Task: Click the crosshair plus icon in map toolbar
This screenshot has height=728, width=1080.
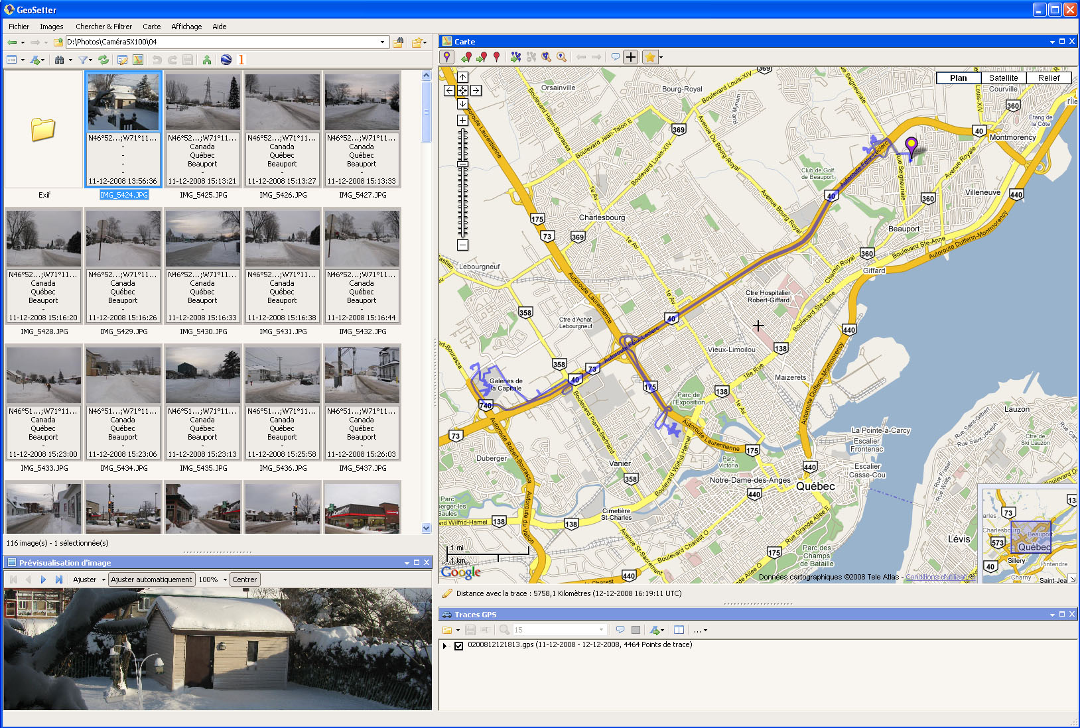Action: click(631, 57)
